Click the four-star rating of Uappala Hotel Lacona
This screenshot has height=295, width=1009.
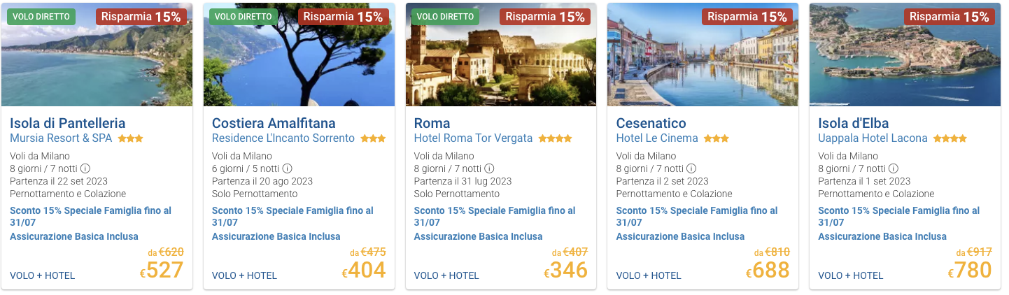(x=950, y=138)
